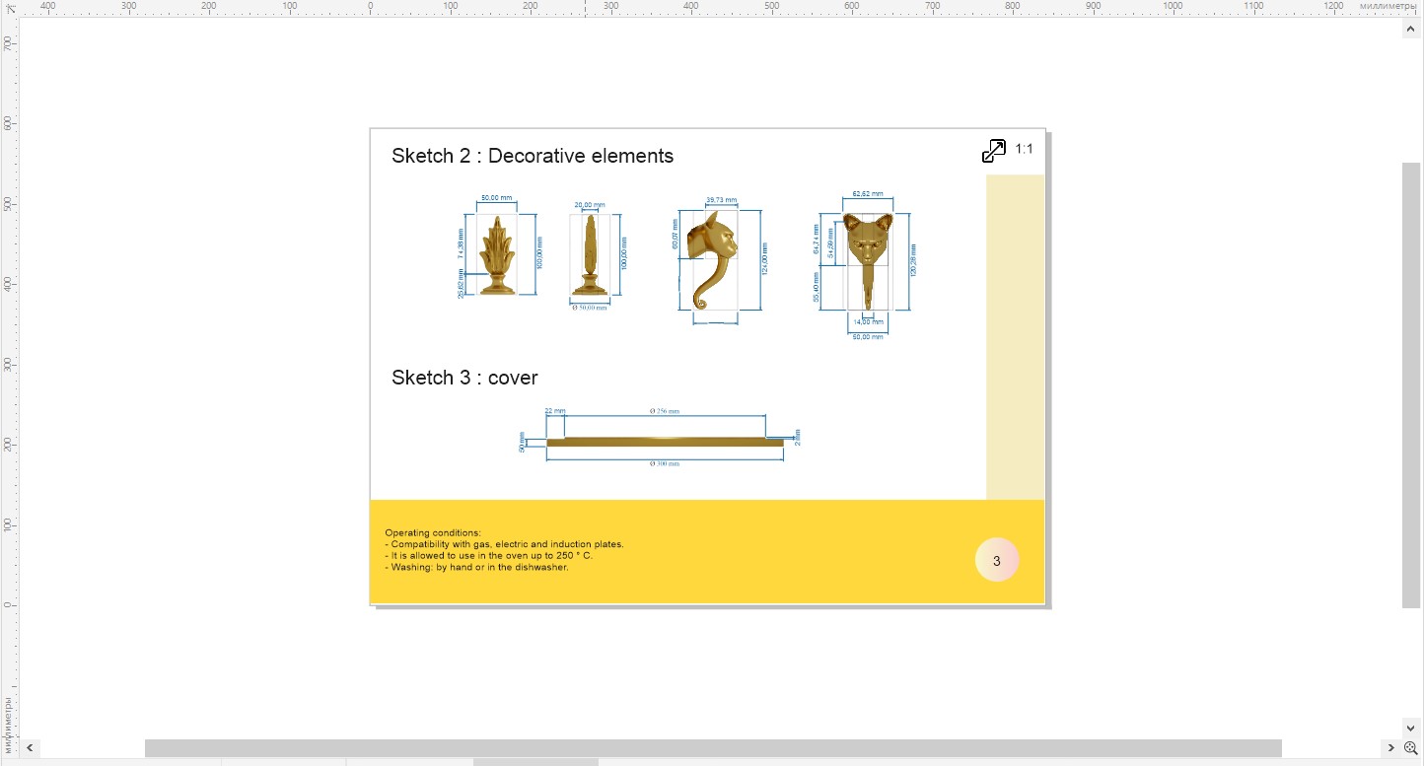Image resolution: width=1424 pixels, height=766 pixels.
Task: Click the Sketch 3 : cover heading
Action: pyautogui.click(x=464, y=378)
